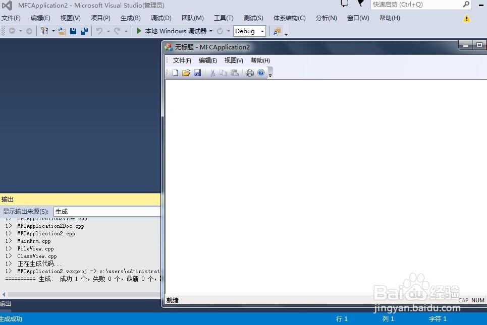Maximize the MFCApplication2 window
The image size is (487, 325).
tap(479, 45)
